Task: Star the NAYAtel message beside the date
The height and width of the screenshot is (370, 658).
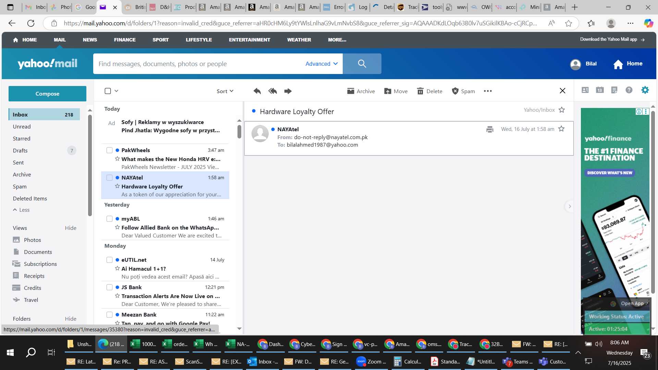Action: point(561,129)
